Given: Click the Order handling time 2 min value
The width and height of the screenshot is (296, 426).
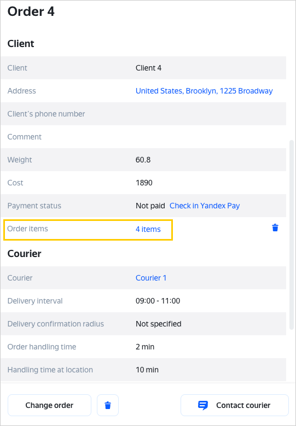Looking at the screenshot, I should (x=145, y=347).
